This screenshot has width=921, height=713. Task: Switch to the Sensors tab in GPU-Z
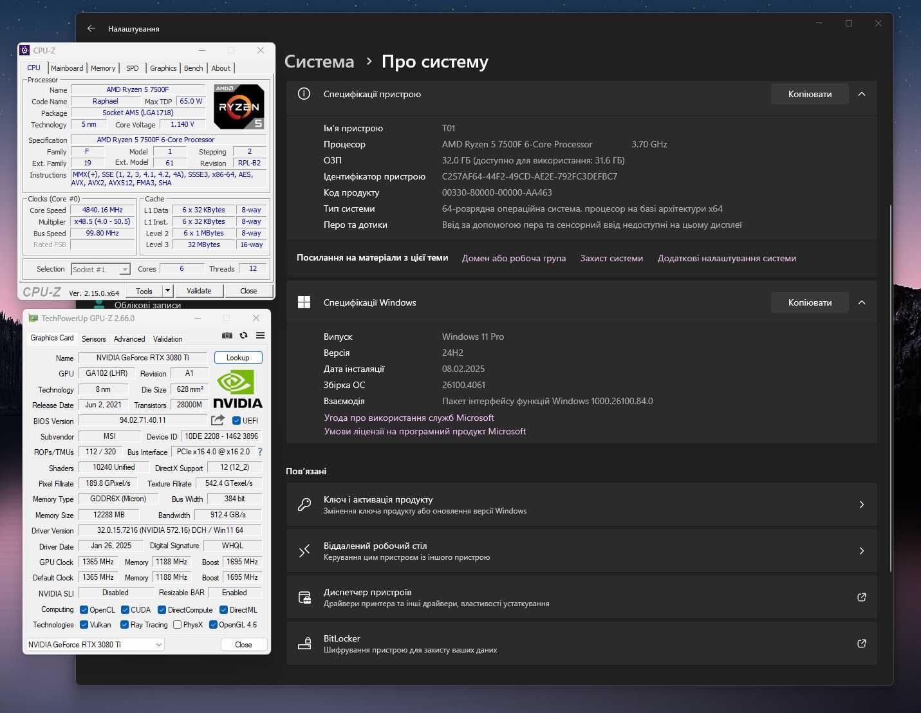point(93,339)
